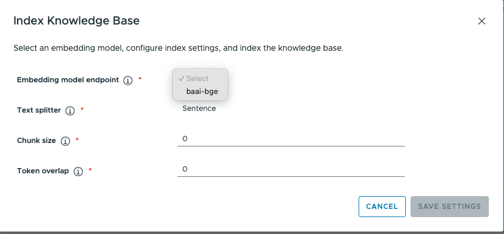This screenshot has width=504, height=234.
Task: Click the Chunk size info icon
Action: [65, 141]
